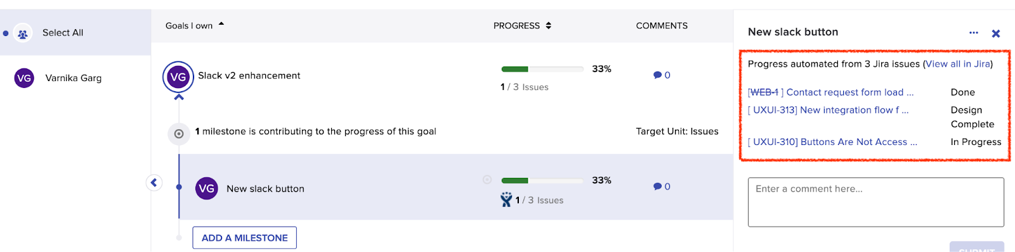Click the Jira icon beside 1 / 3 Issues

(506, 199)
